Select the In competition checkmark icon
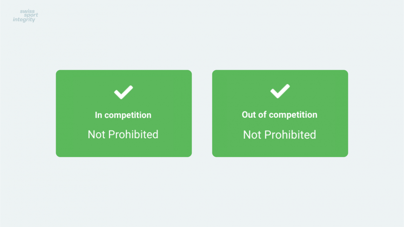 pos(123,92)
